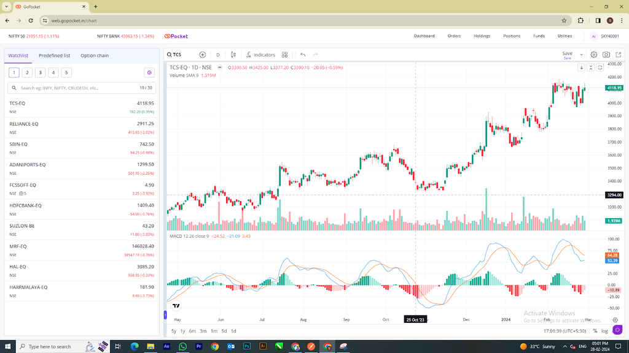Open the timezone selector showing UTC+5:30
The image size is (629, 353).
565,331
